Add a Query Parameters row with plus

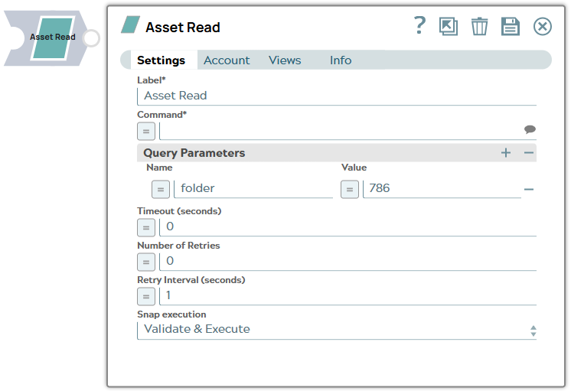[505, 153]
